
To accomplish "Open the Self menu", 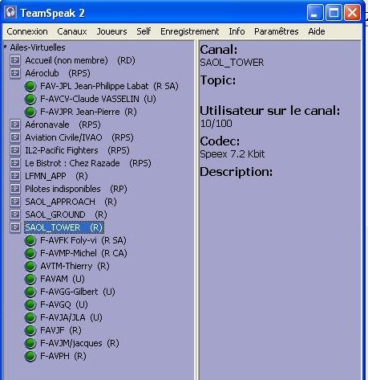I will 144,31.
